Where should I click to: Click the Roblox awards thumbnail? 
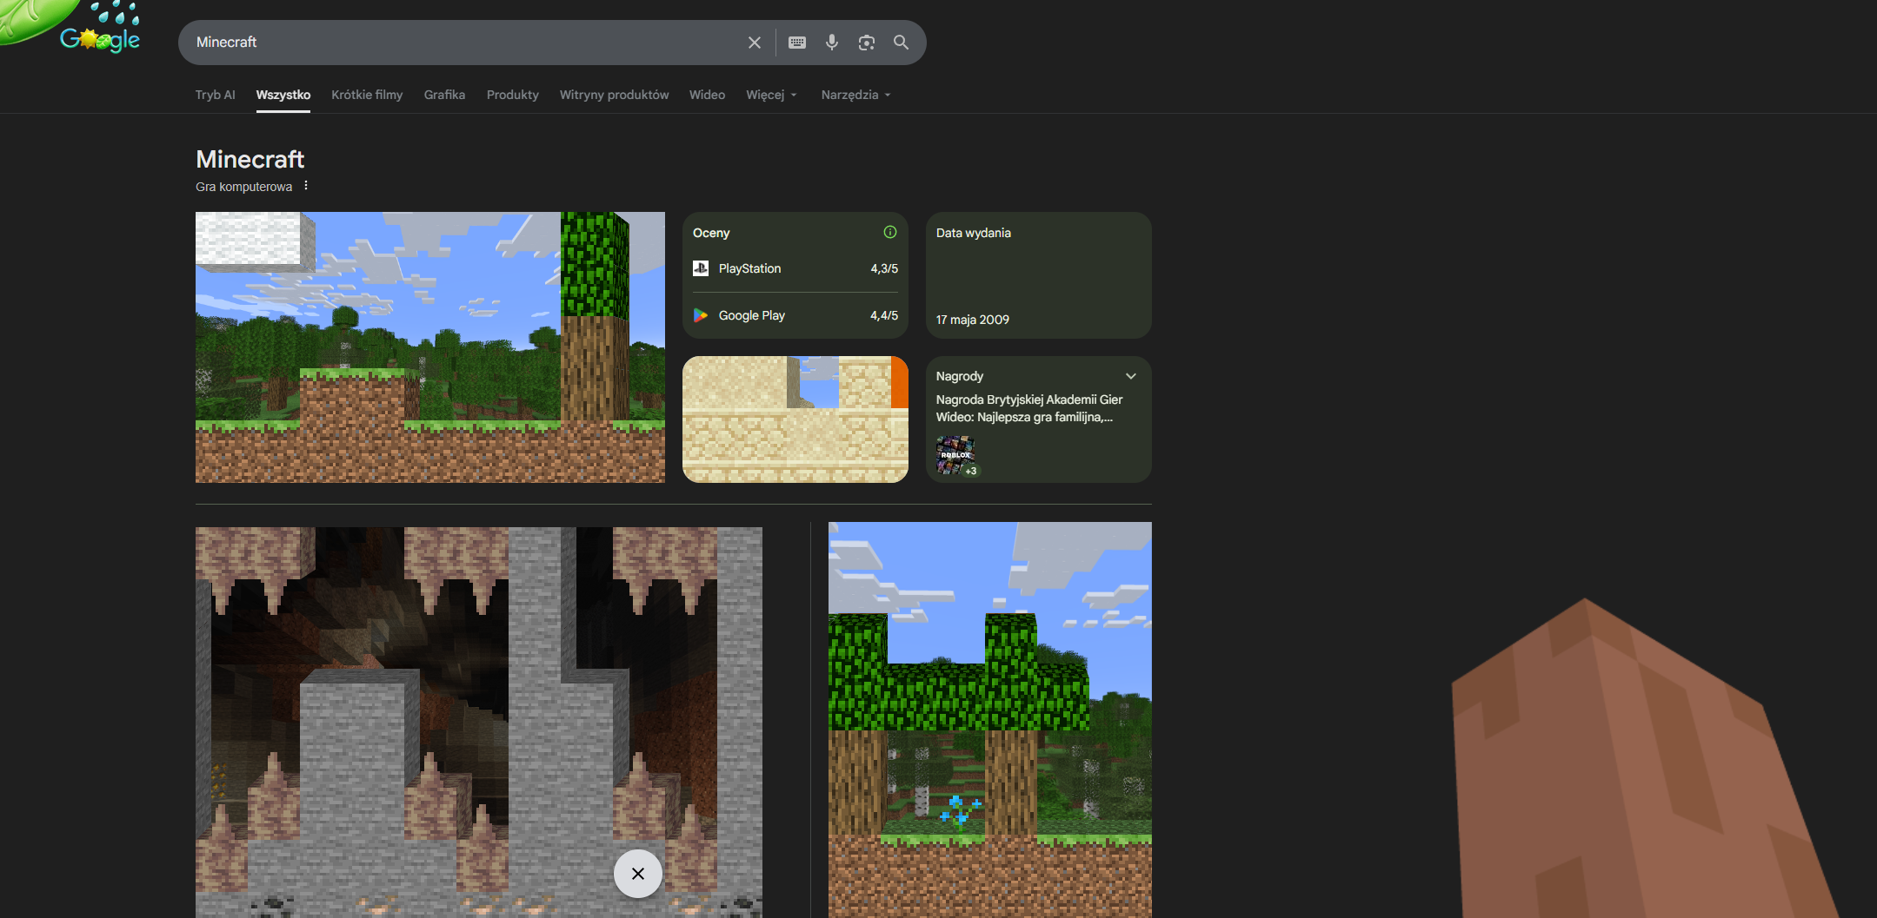tap(954, 454)
